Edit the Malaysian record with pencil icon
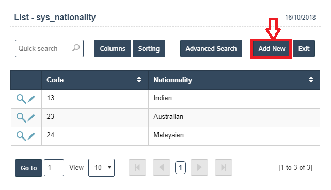 click(31, 136)
